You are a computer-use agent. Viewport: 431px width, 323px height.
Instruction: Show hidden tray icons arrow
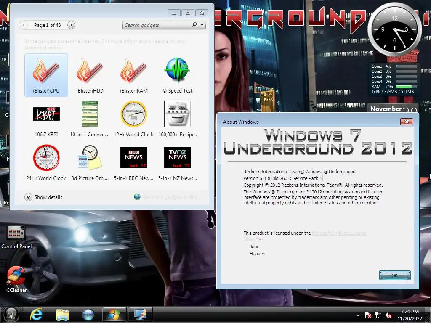click(358, 315)
